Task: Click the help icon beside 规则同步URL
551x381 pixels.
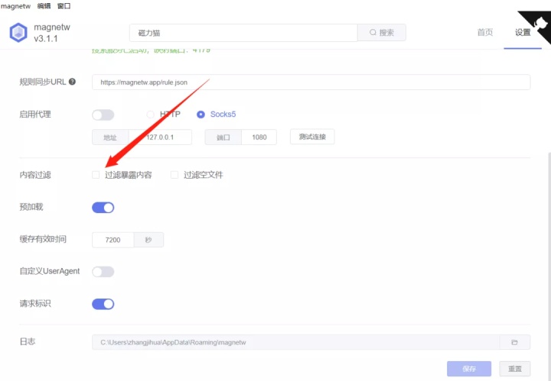Action: coord(72,82)
